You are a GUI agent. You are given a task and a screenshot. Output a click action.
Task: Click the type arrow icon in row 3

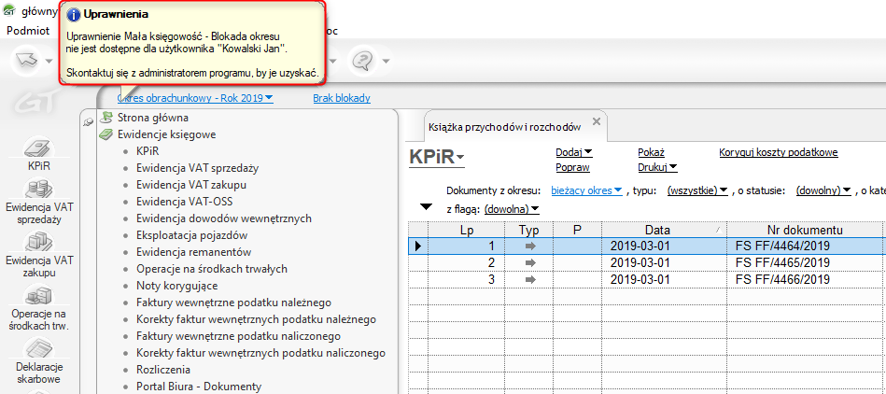coord(529,279)
